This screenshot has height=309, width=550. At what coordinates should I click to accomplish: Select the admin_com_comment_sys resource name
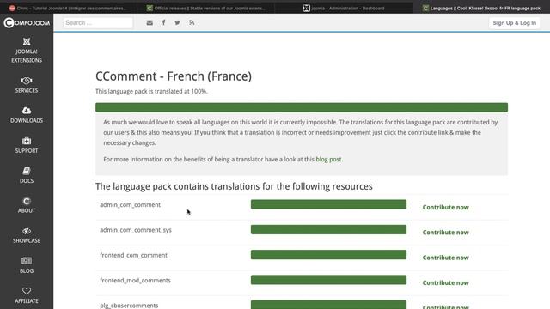pos(136,230)
